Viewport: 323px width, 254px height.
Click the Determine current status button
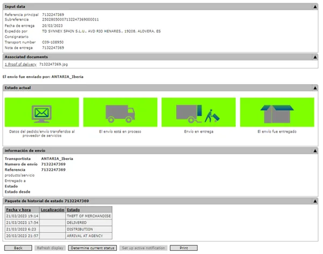point(93,248)
